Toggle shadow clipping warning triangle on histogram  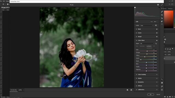tap(135, 7)
